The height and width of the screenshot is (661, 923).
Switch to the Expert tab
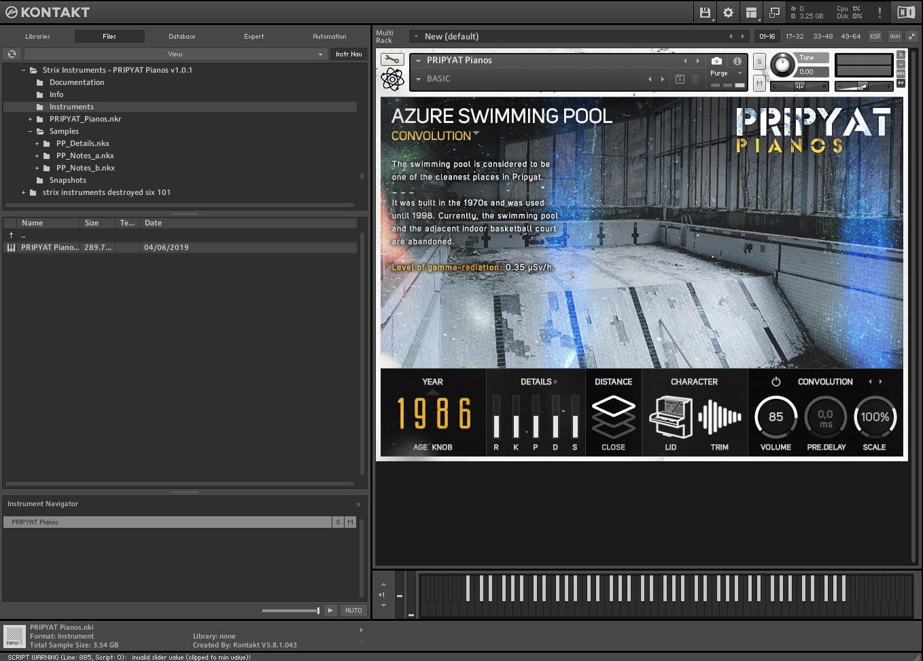pos(254,36)
